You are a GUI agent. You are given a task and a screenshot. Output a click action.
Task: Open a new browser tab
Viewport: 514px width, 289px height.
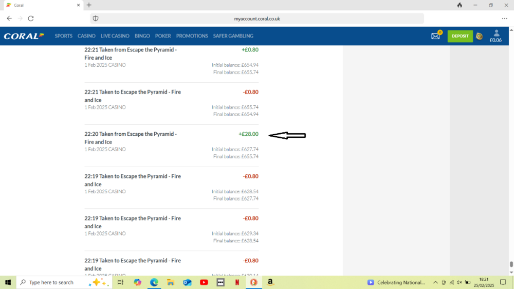pyautogui.click(x=89, y=5)
